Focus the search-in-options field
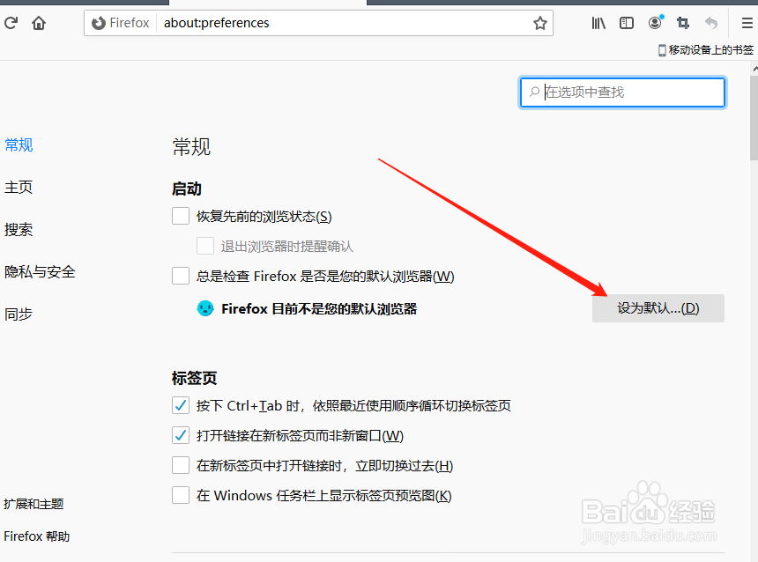758x562 pixels. click(622, 92)
